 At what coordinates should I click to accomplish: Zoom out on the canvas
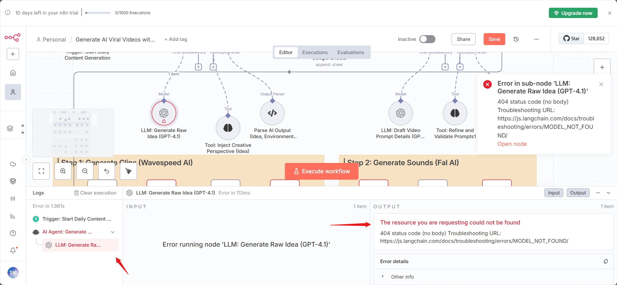[85, 171]
